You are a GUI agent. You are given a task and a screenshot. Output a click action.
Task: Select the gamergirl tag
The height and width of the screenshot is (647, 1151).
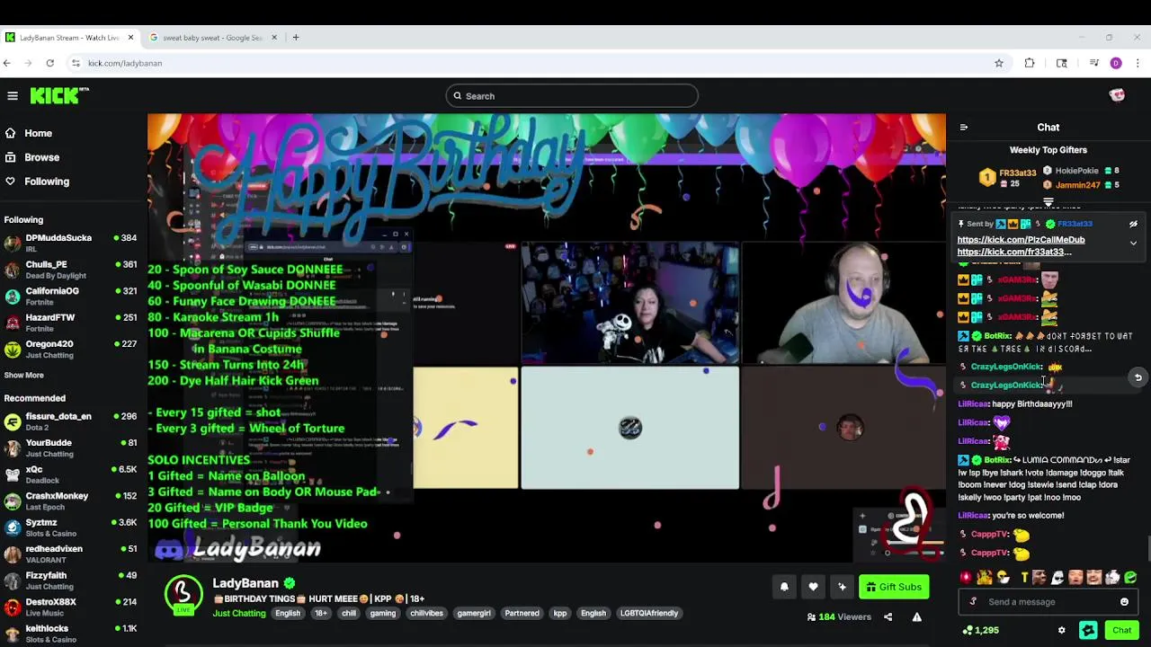(x=474, y=614)
